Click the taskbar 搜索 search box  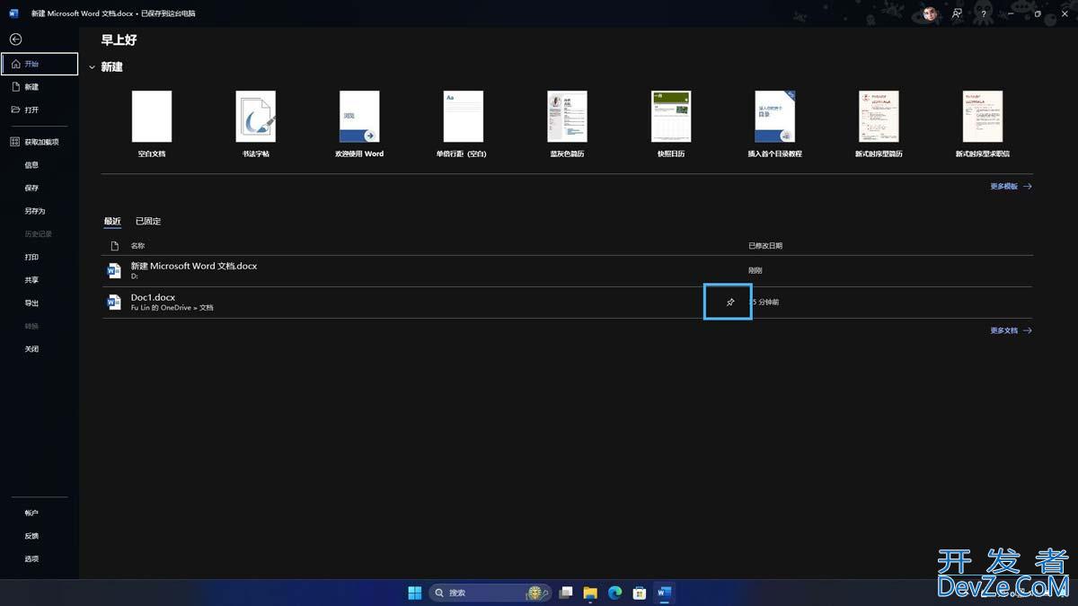pos(490,593)
